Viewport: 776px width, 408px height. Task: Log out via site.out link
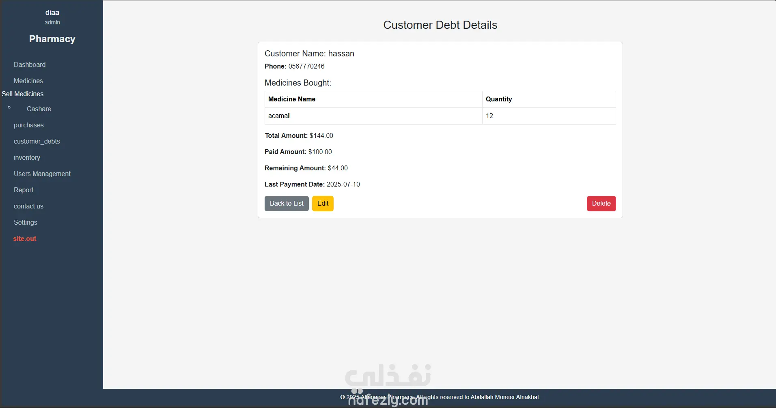tap(25, 238)
